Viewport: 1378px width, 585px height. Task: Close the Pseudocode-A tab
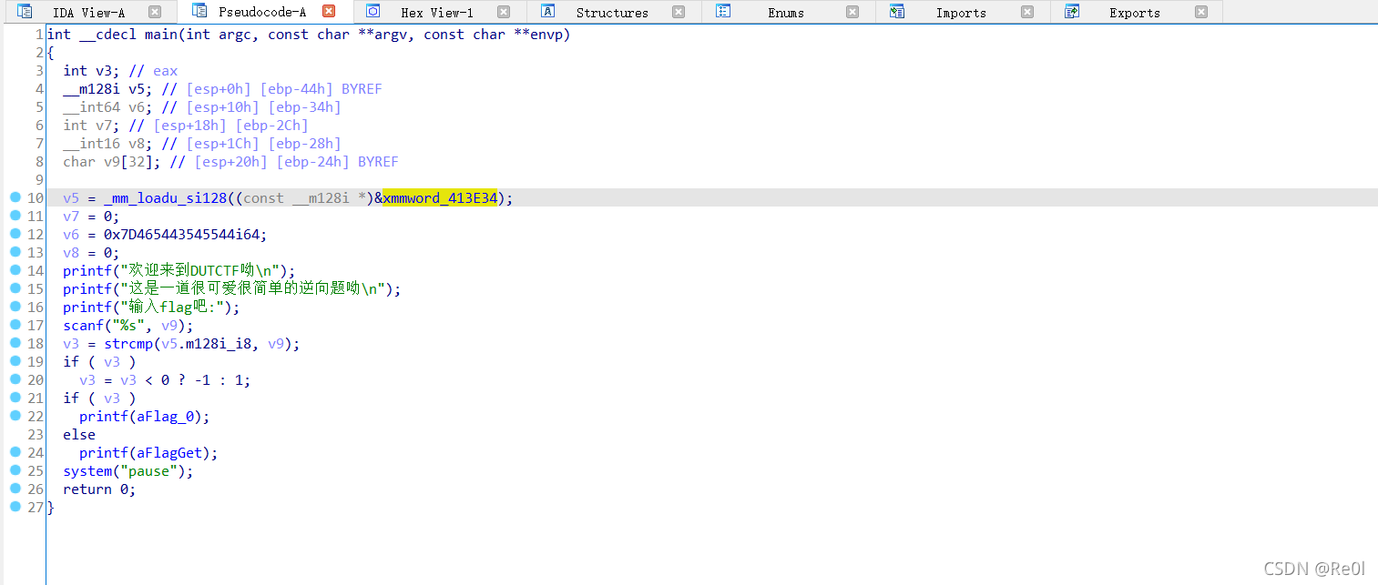(330, 12)
